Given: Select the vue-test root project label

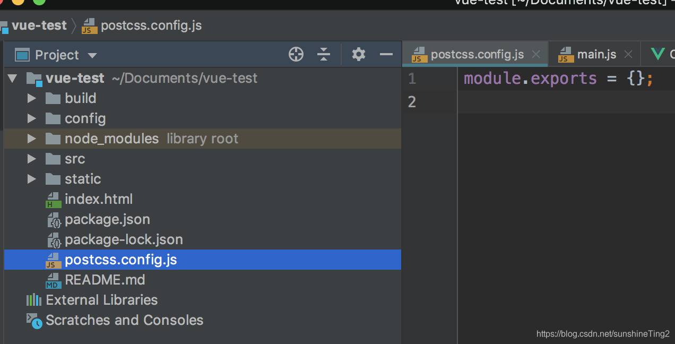Looking at the screenshot, I should 75,79.
